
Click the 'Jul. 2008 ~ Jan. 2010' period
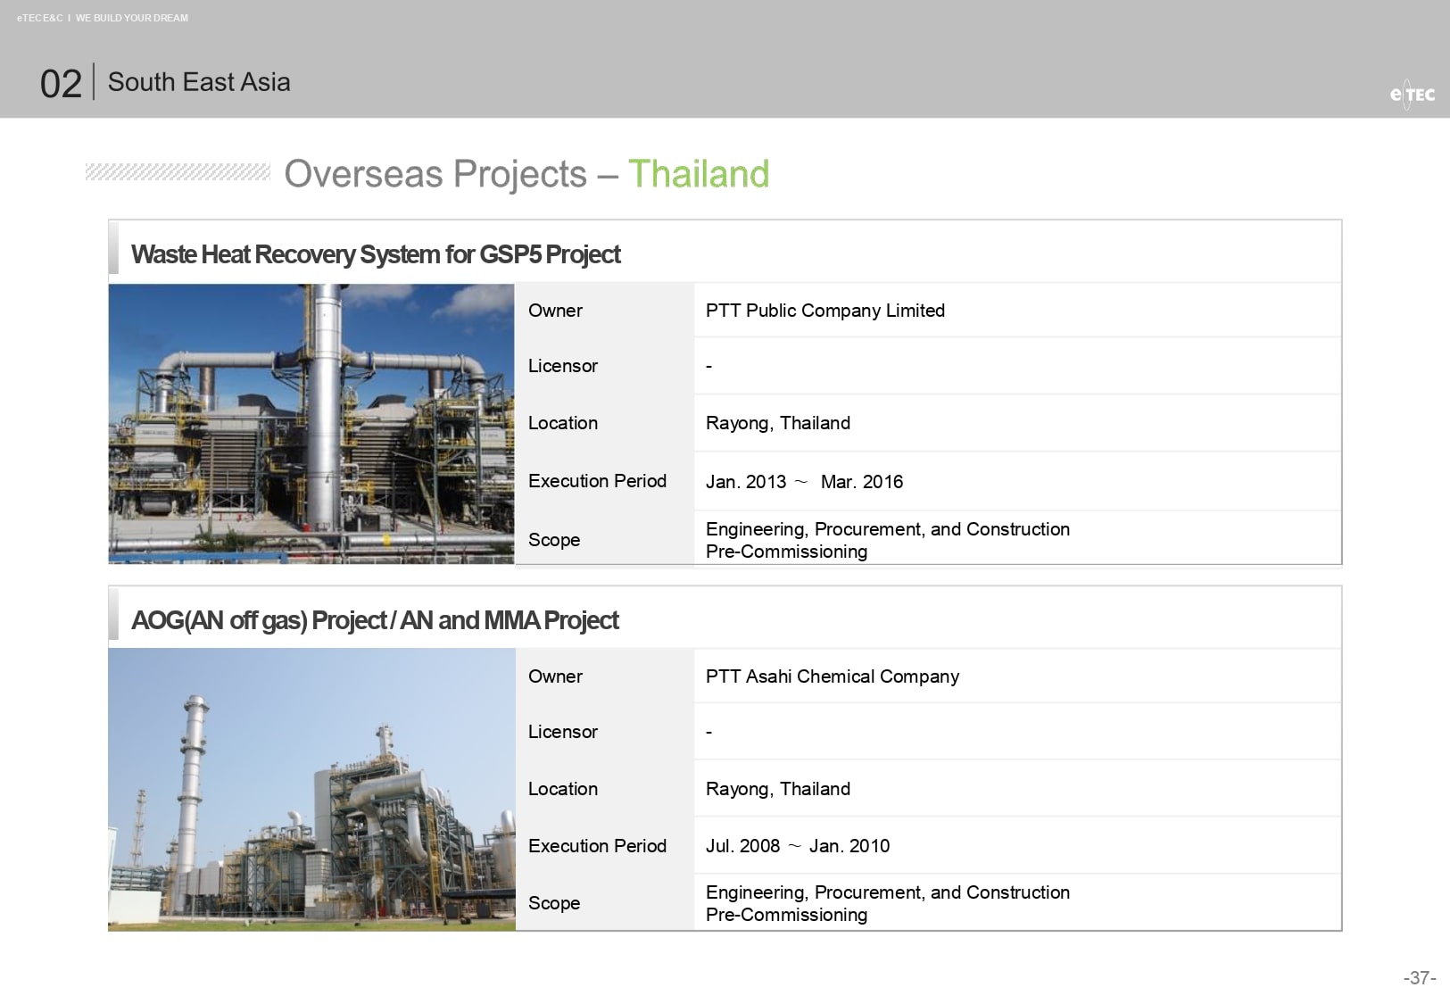(x=798, y=846)
